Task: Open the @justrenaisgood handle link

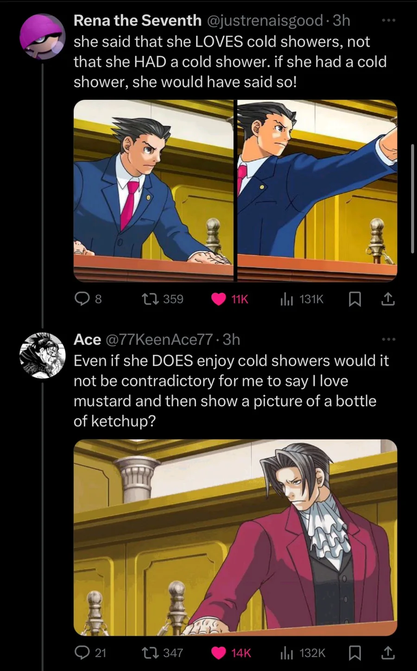Action: [x=264, y=20]
